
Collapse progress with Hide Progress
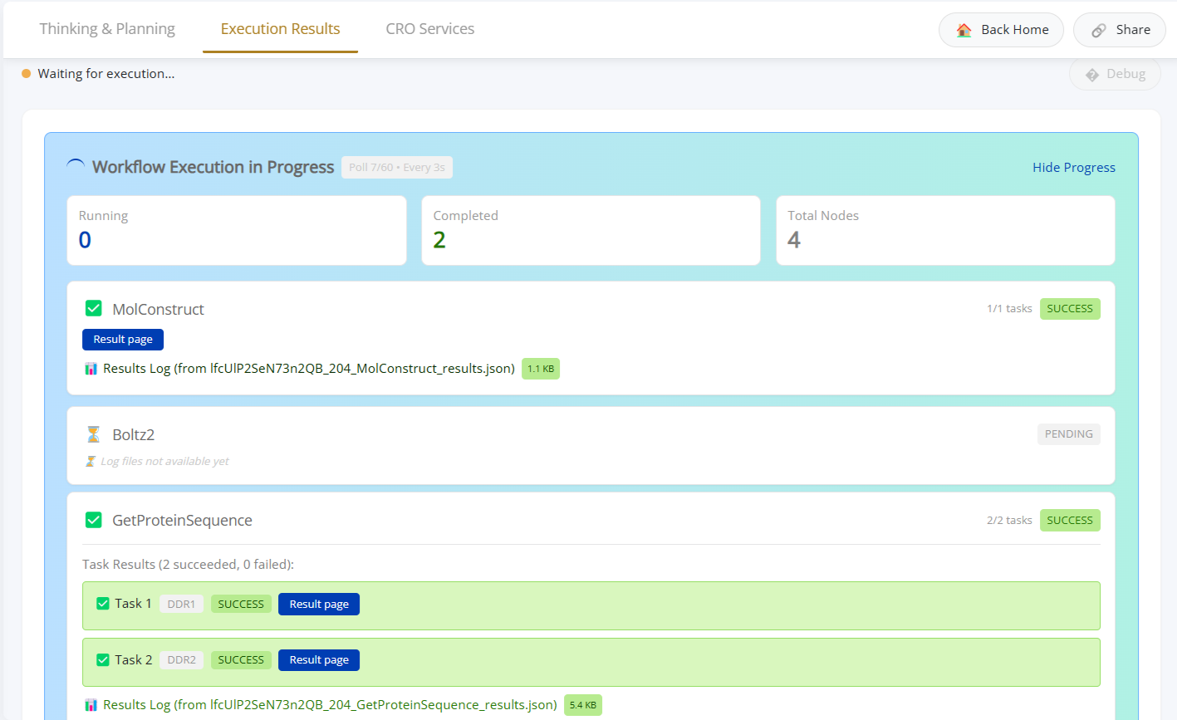pos(1073,168)
